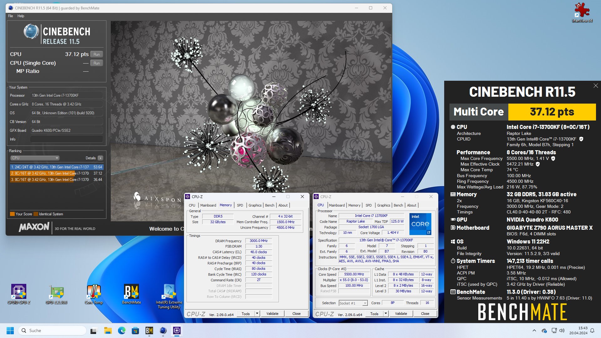Open GPU-Z 2.58.0 desktop shortcut
Image resolution: width=601 pixels, height=338 pixels.
pos(56,294)
